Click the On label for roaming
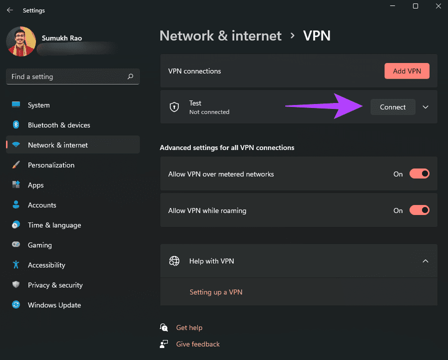This screenshot has width=448, height=360. pyautogui.click(x=398, y=210)
